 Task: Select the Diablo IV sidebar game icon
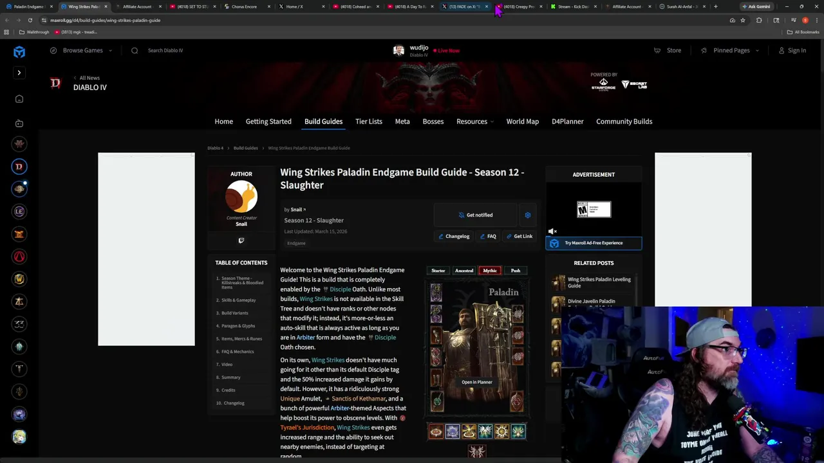(19, 167)
